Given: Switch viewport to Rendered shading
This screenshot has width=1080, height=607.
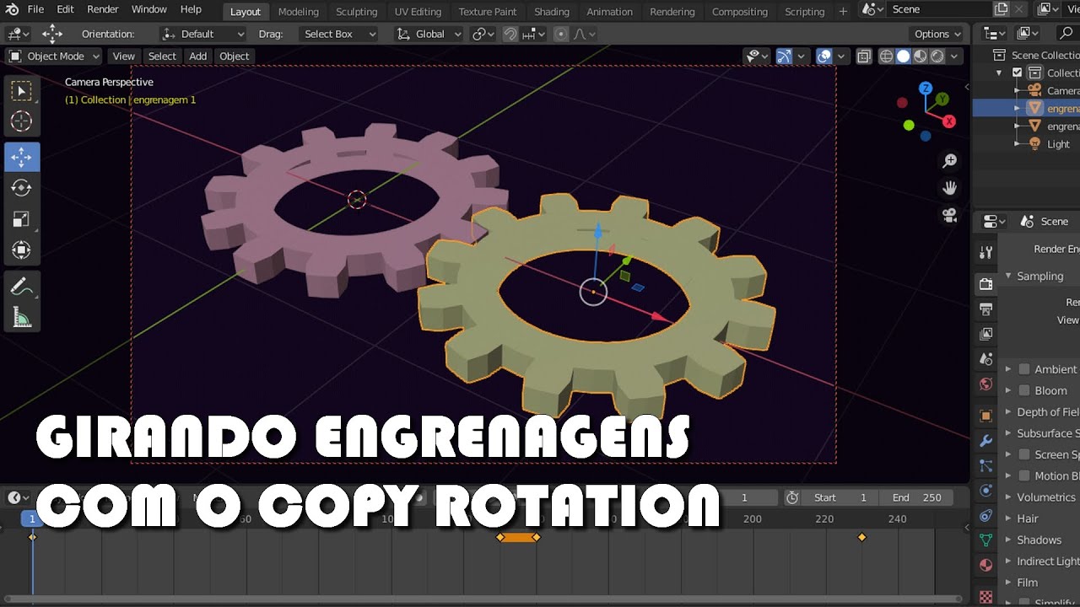Looking at the screenshot, I should pos(937,56).
